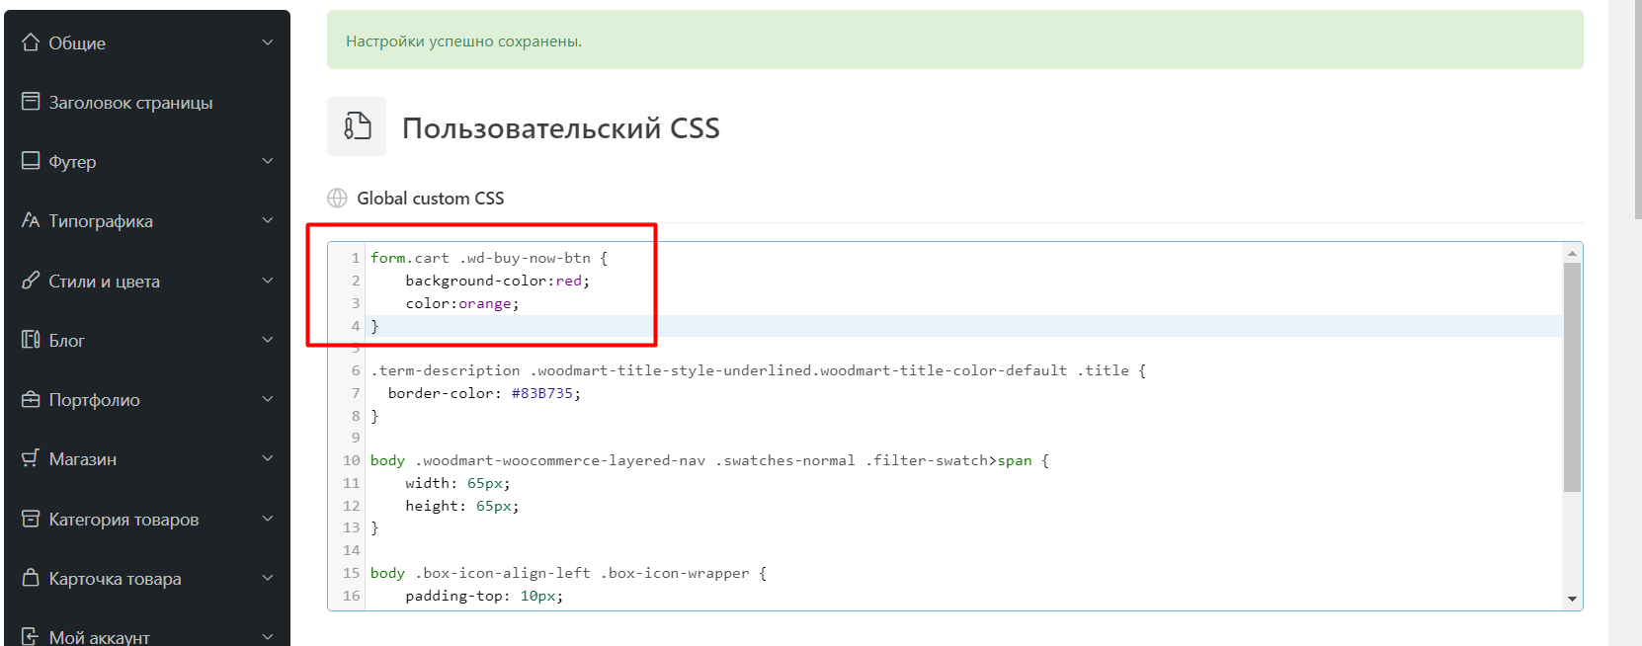Click the brush icon beside Стили и цвета
The image size is (1642, 646).
pos(31,281)
